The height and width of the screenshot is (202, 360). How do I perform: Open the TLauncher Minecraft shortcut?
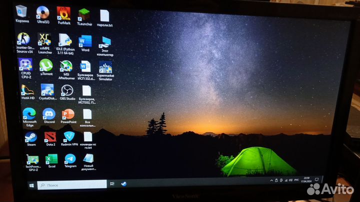(83, 14)
